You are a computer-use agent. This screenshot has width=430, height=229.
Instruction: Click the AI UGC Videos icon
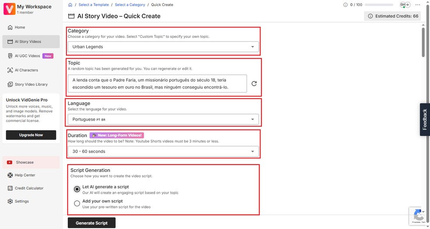(x=10, y=56)
